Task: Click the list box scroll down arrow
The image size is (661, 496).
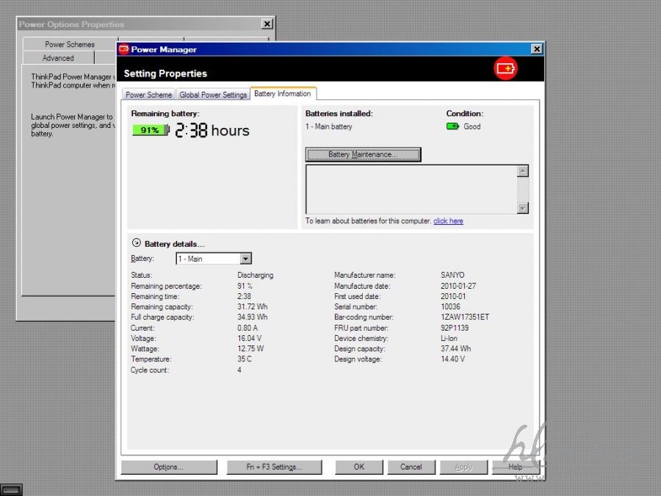Action: tap(523, 208)
